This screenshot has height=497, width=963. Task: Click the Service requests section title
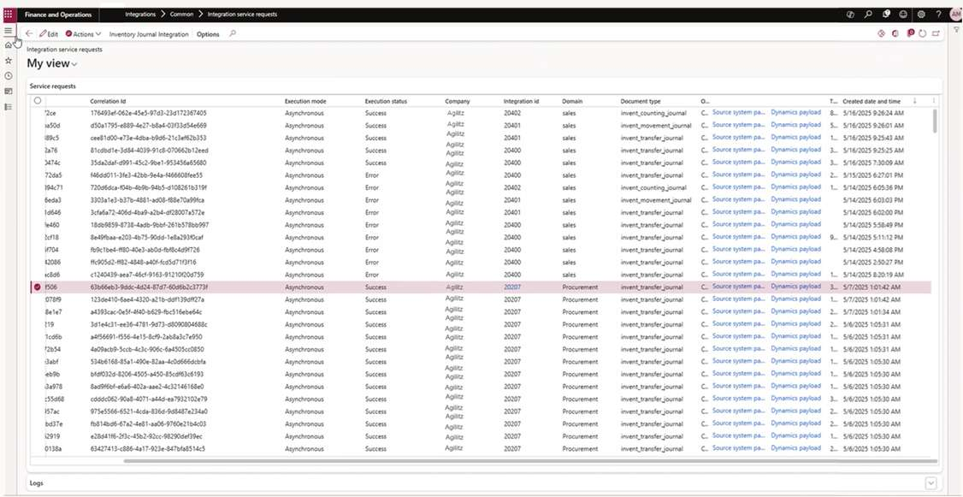click(x=53, y=86)
